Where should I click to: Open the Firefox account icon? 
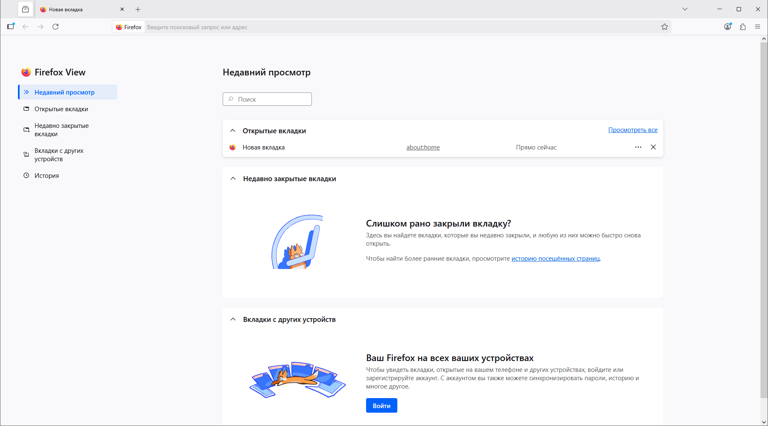click(x=728, y=27)
